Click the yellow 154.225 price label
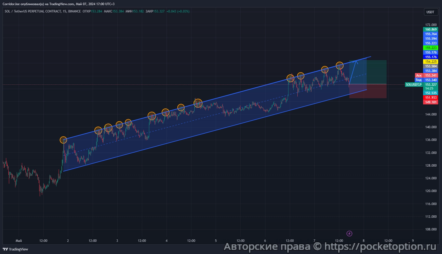The image size is (442, 254). [431, 62]
